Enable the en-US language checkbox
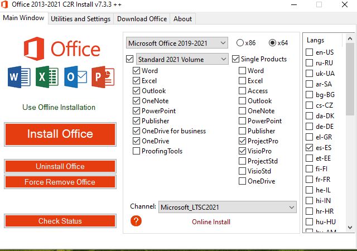 click(309, 52)
